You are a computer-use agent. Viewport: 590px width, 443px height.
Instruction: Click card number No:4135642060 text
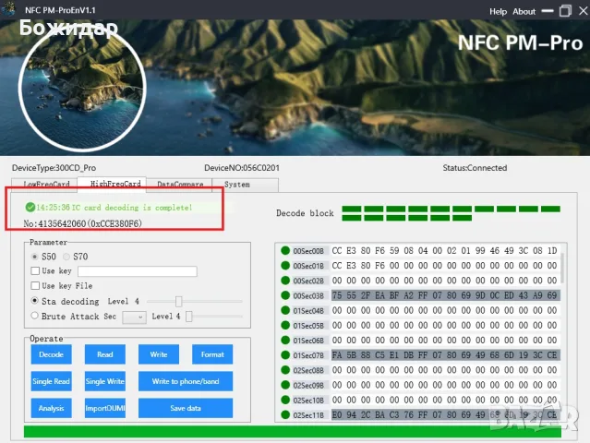click(x=83, y=223)
